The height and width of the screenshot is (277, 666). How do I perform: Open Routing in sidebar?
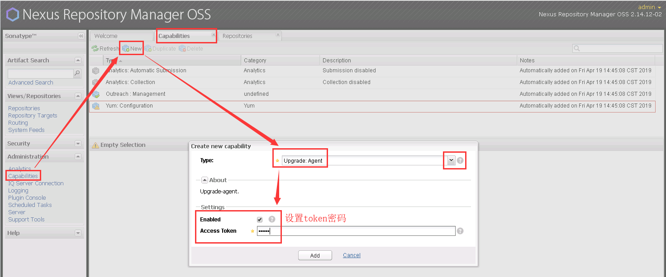18,123
